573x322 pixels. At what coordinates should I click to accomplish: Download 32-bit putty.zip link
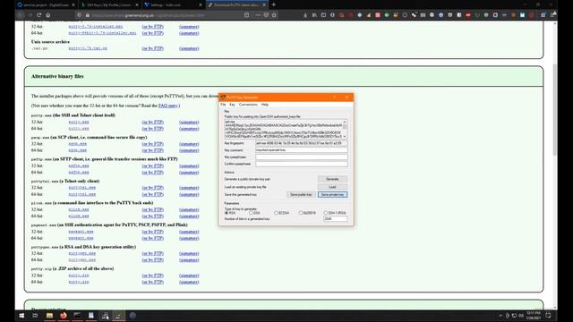(79, 275)
